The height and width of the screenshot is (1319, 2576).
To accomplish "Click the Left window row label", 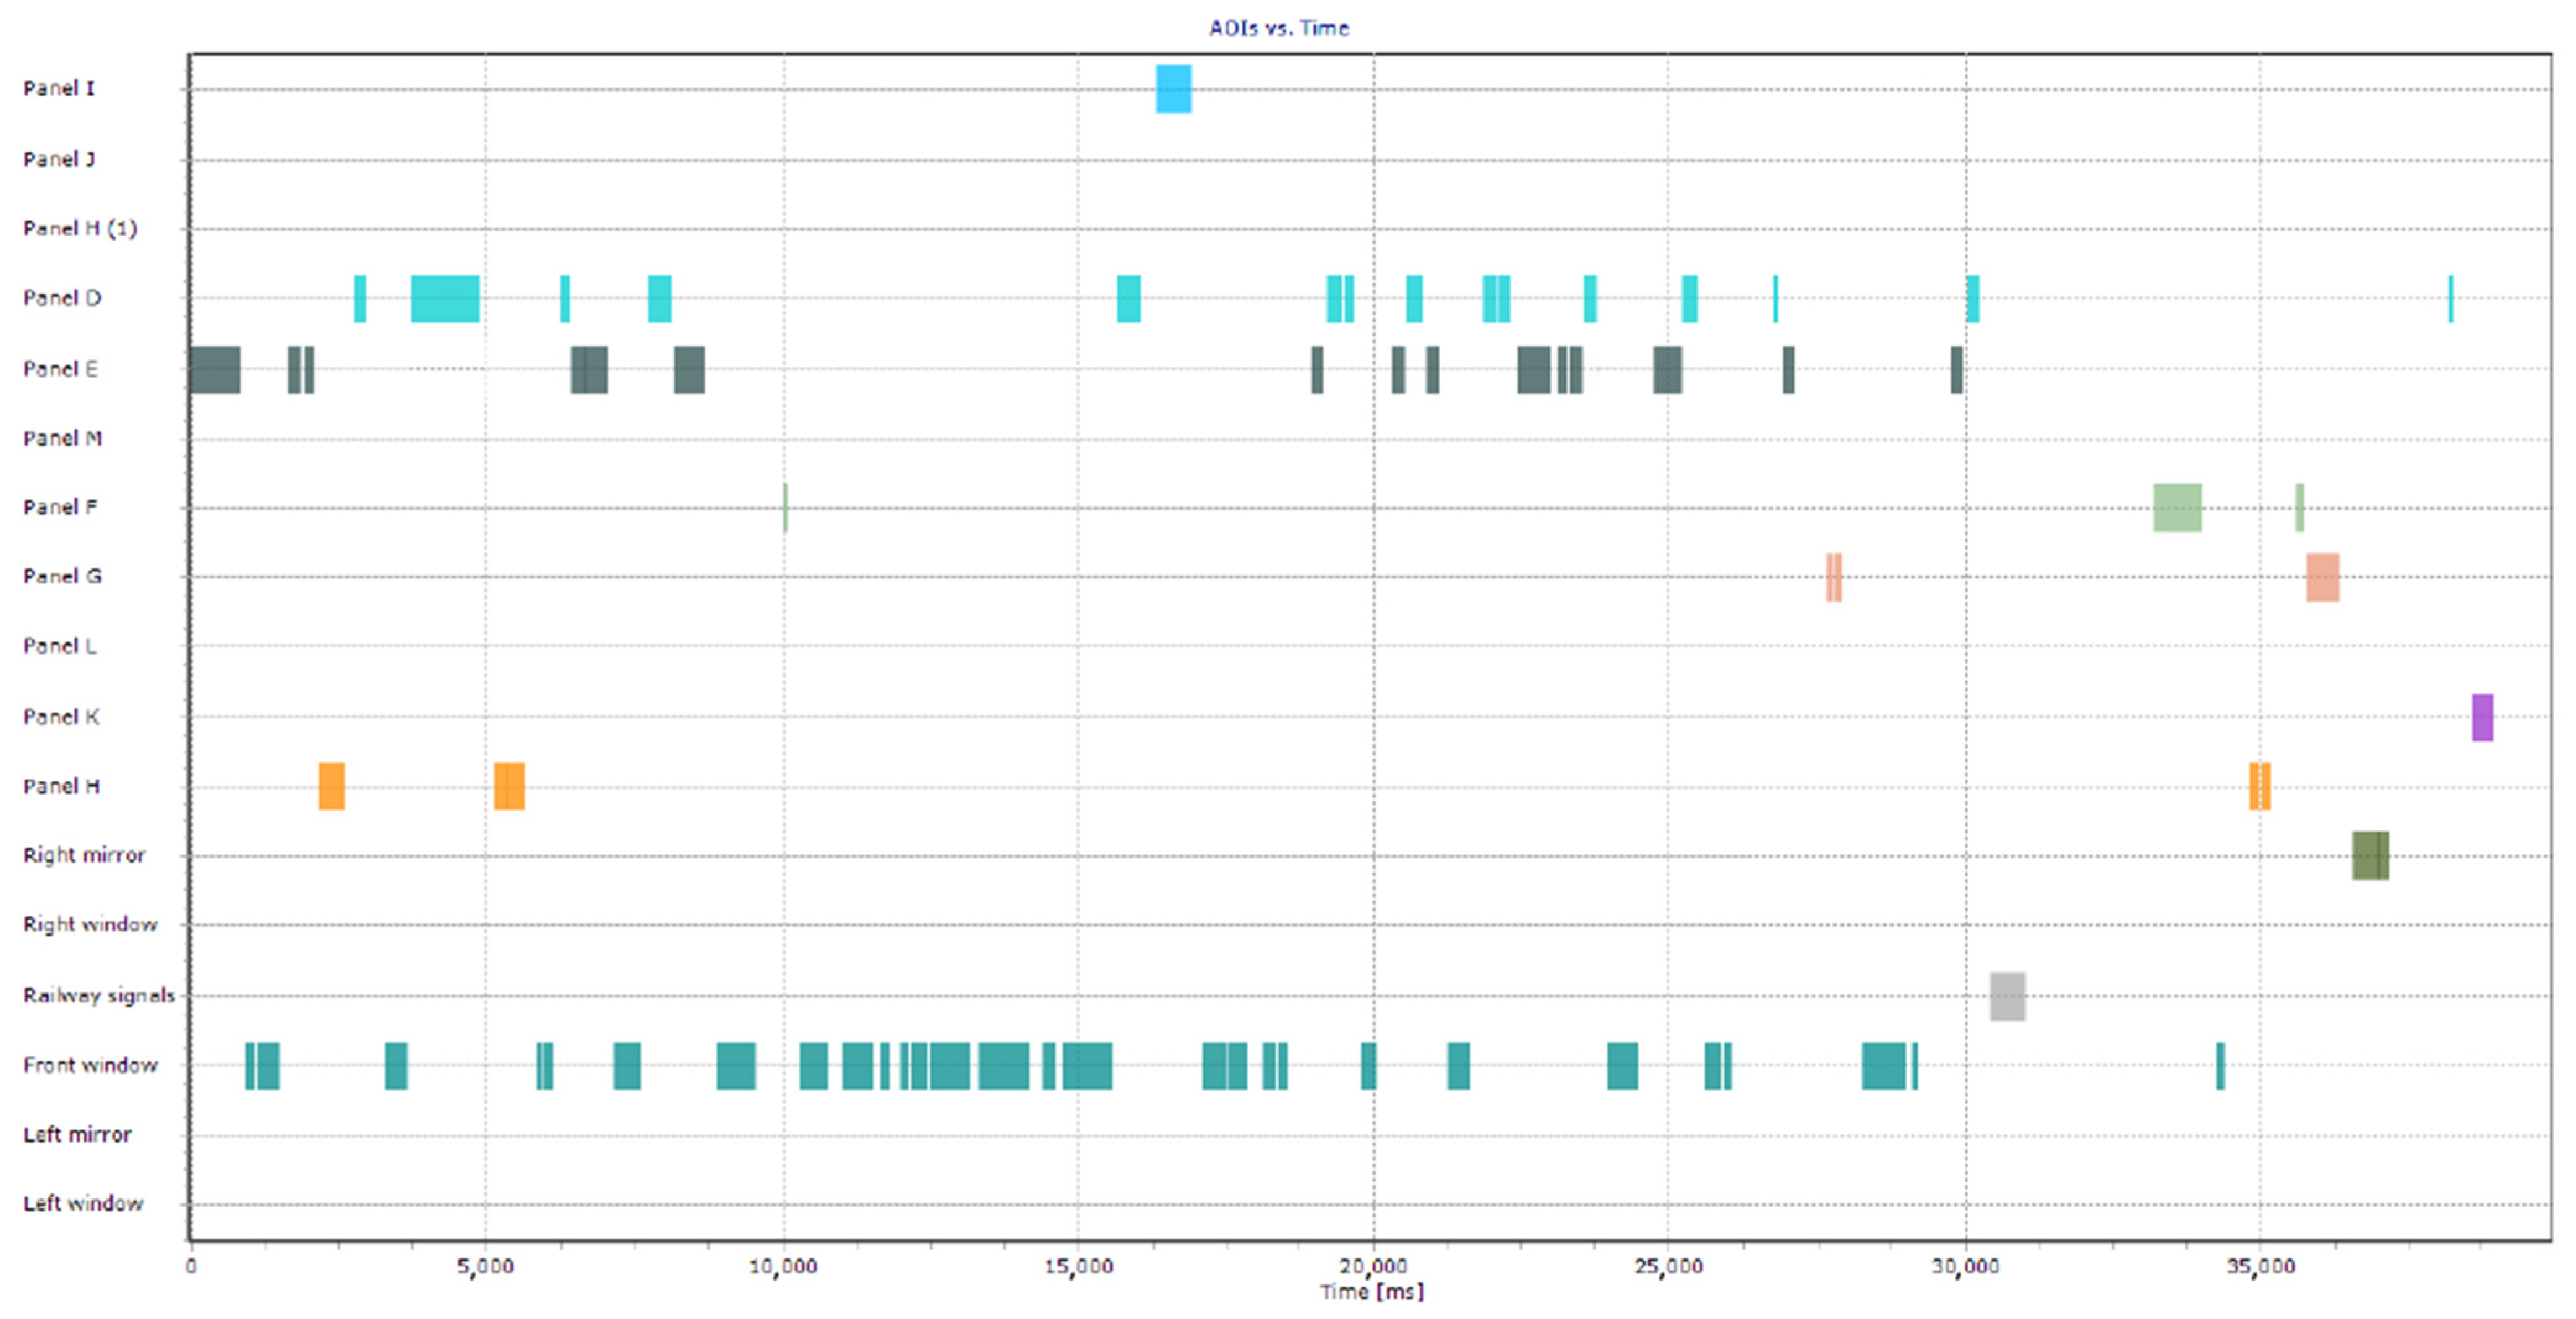I will coord(83,1204).
